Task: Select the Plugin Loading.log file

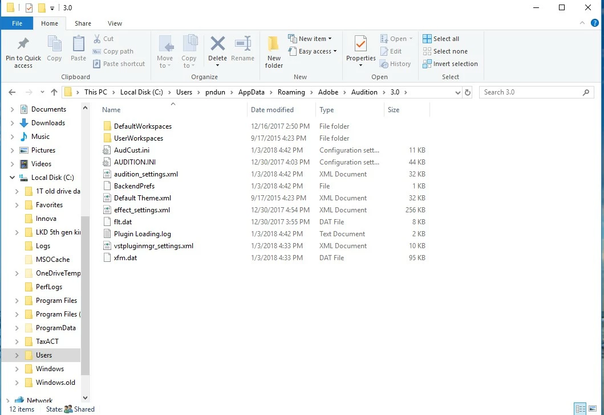Action: click(143, 234)
